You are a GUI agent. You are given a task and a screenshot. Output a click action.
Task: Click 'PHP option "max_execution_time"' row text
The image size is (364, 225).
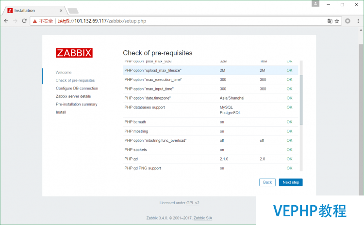153,79
